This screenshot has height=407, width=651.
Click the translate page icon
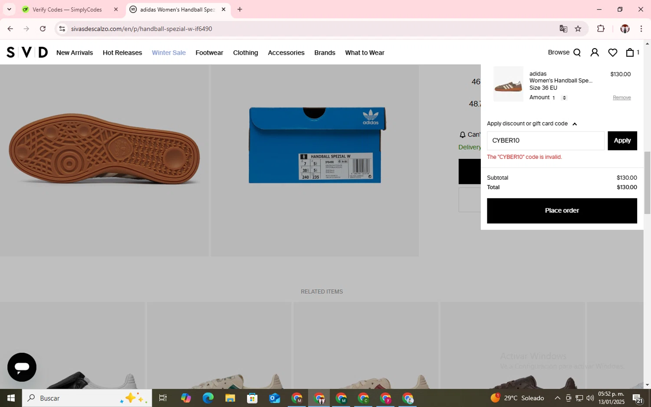[563, 29]
